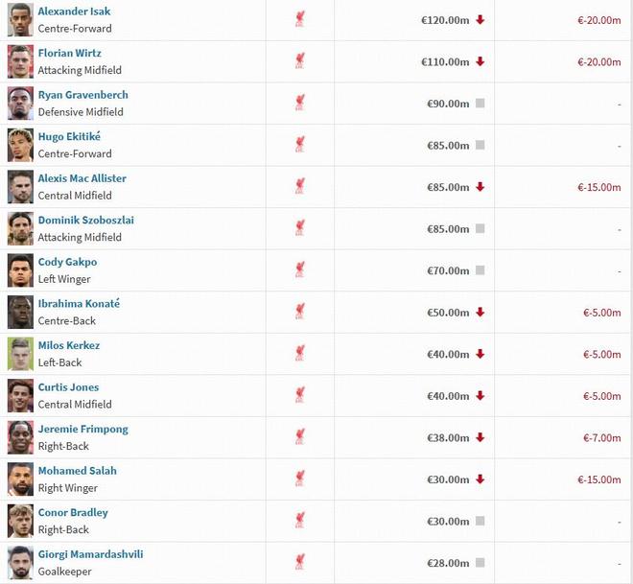Click Hugo Ekitiké's portrait thumbnail

coord(19,145)
